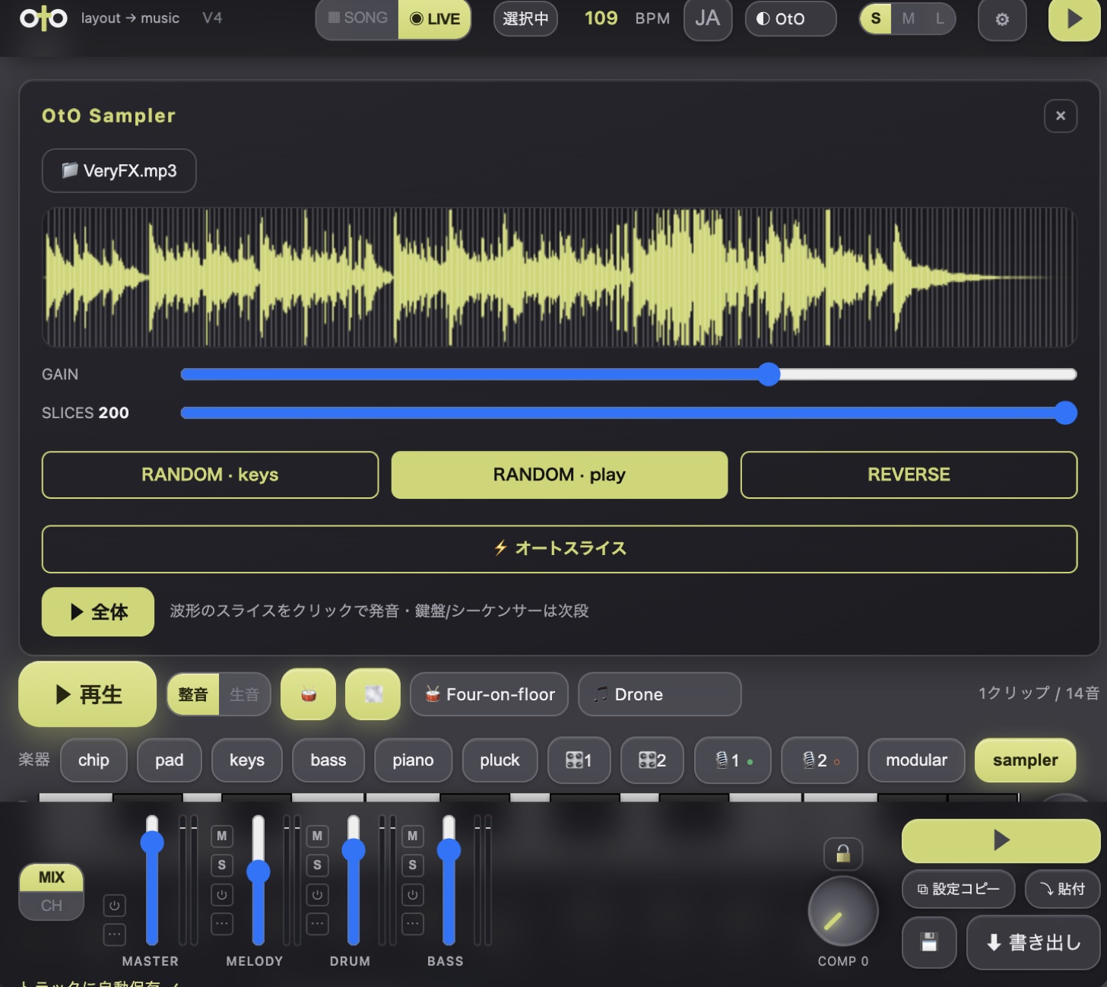Select microphone 2 instrument
This screenshot has height=987, width=1107.
point(820,760)
